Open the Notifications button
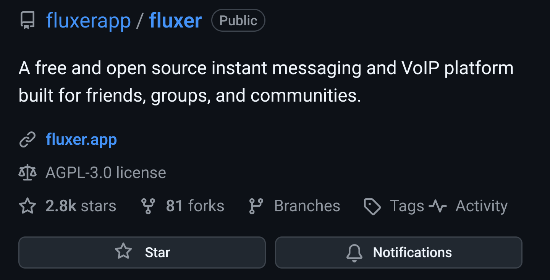The height and width of the screenshot is (280, 550). pos(398,252)
